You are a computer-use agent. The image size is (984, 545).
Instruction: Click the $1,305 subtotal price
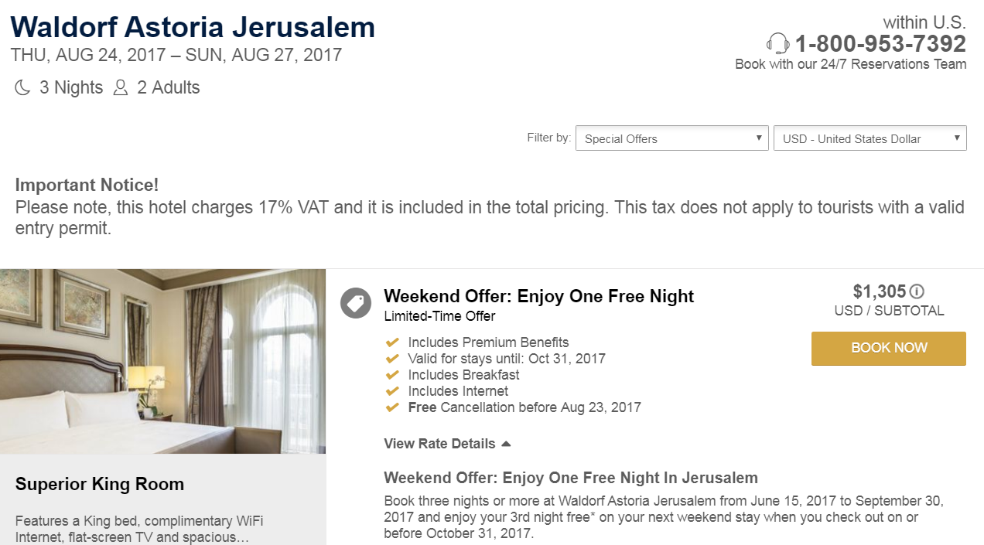click(879, 291)
